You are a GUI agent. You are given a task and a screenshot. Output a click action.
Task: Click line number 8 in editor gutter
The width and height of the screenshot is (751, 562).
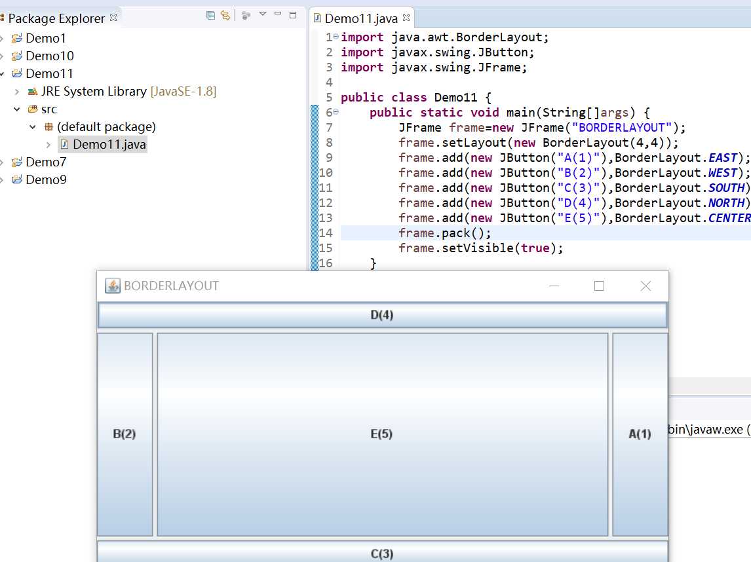(x=329, y=143)
